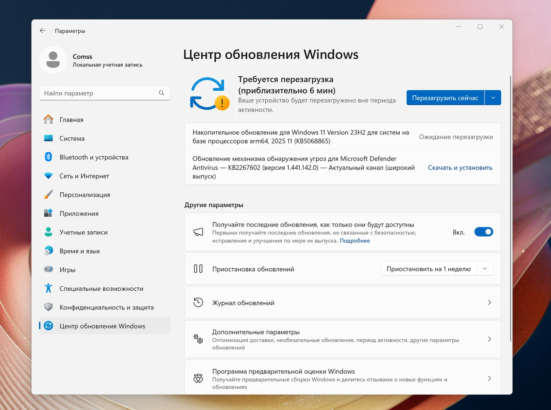Click the Insider Program hearts icon
The image size is (551, 410).
pyautogui.click(x=198, y=378)
